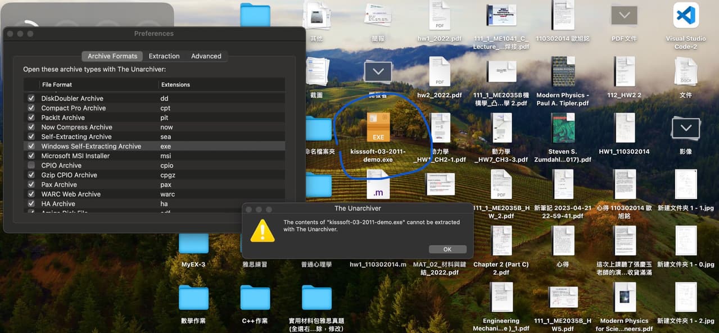Open the Advanced preferences tab
Viewport: 719px width, 333px height.
click(x=206, y=56)
